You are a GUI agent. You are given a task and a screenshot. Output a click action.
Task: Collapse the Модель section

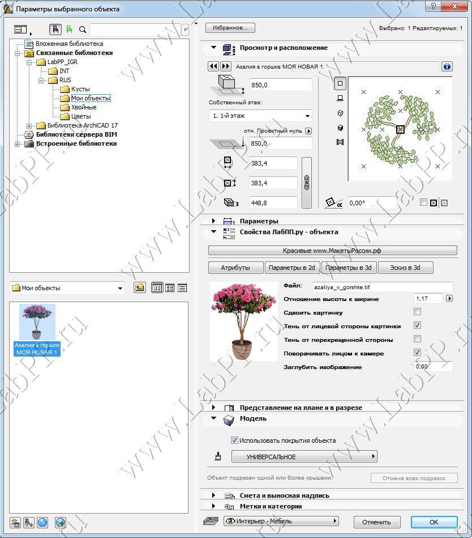(213, 418)
